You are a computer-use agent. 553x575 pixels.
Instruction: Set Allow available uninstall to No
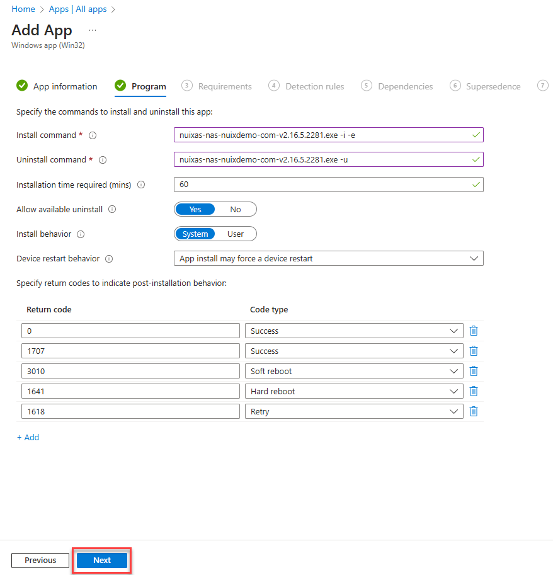point(235,209)
